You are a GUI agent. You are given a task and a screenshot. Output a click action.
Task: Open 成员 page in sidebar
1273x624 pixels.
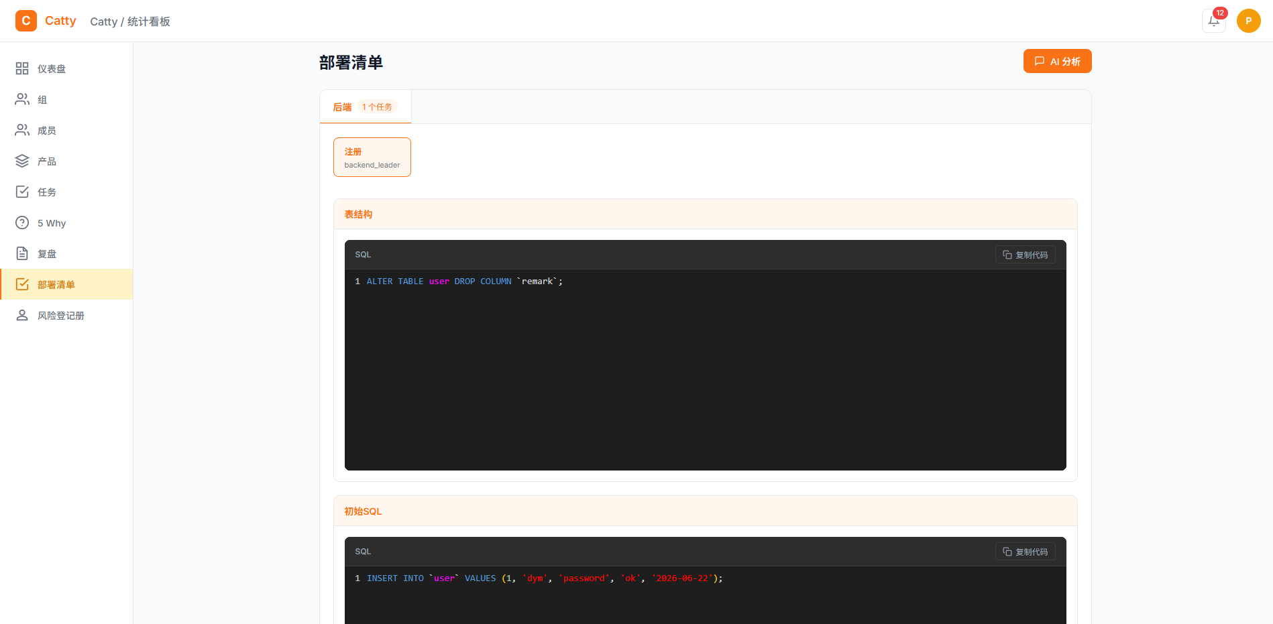click(66, 130)
